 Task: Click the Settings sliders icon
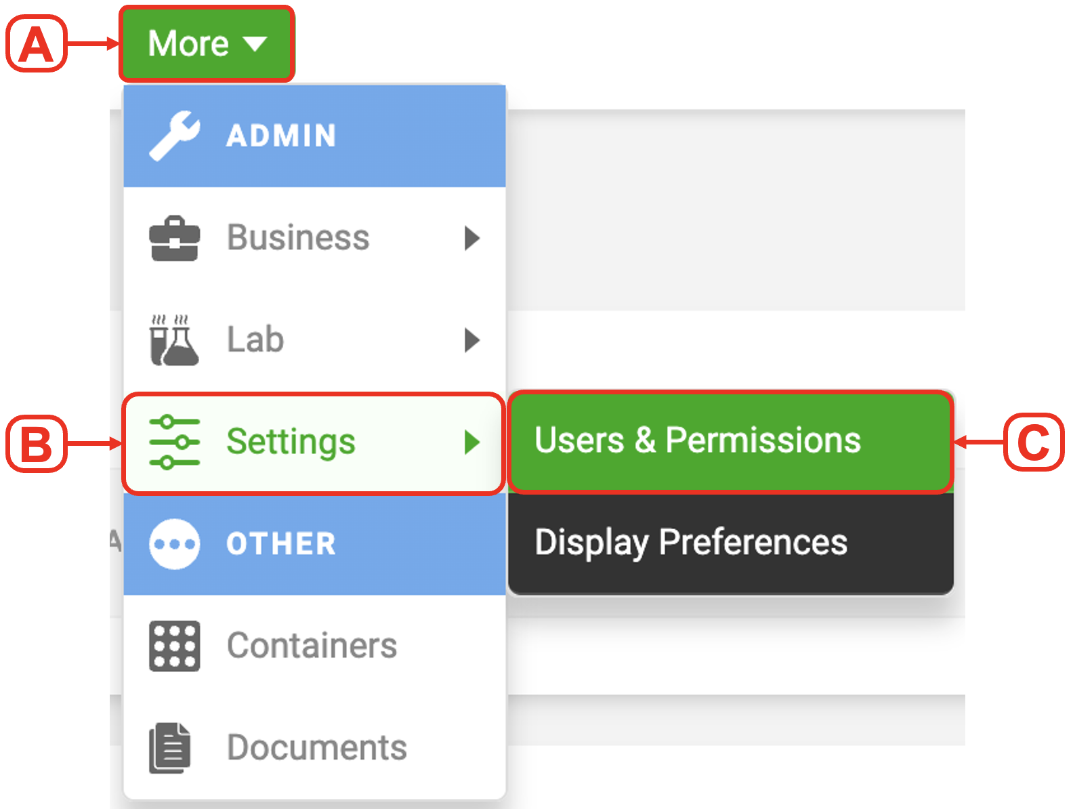point(175,442)
